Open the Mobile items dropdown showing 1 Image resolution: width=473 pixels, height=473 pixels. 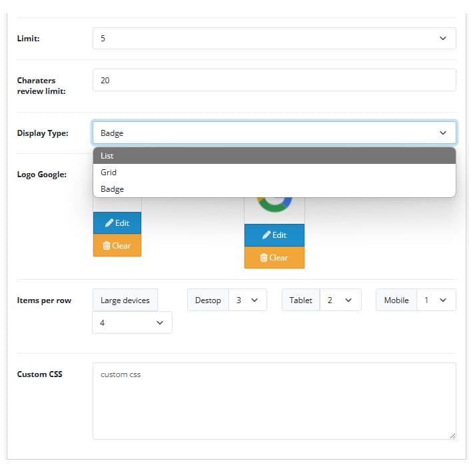click(436, 300)
